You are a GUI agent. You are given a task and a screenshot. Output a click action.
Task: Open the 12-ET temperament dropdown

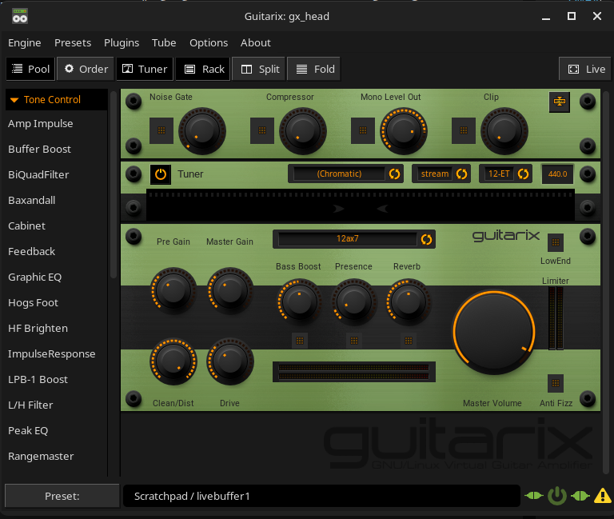[x=499, y=174]
